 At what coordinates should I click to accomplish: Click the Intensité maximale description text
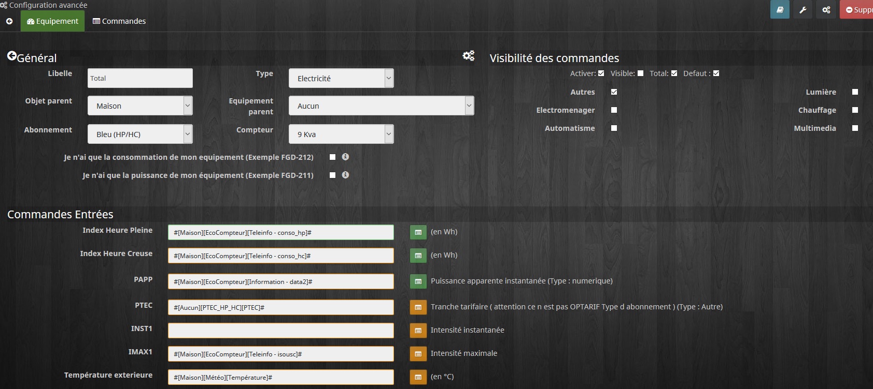[464, 353]
